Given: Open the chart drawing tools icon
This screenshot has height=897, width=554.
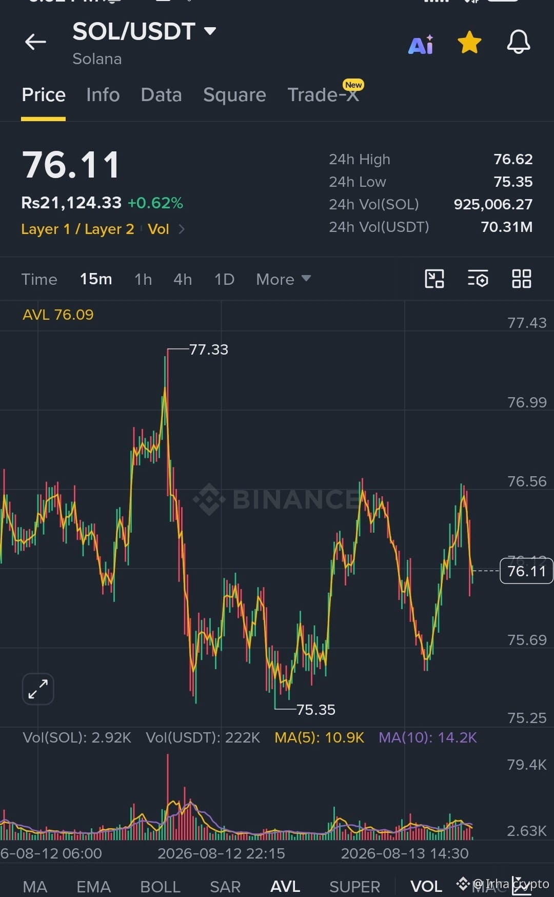Looking at the screenshot, I should point(434,279).
